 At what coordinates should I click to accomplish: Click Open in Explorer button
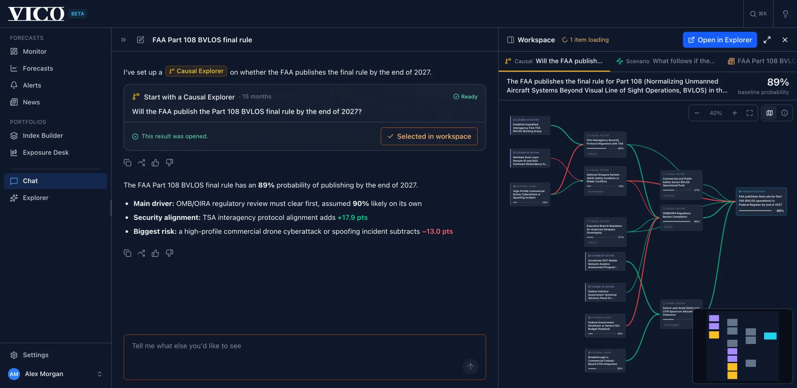coord(720,40)
